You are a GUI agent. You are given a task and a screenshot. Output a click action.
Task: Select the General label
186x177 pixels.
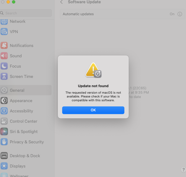(17, 90)
